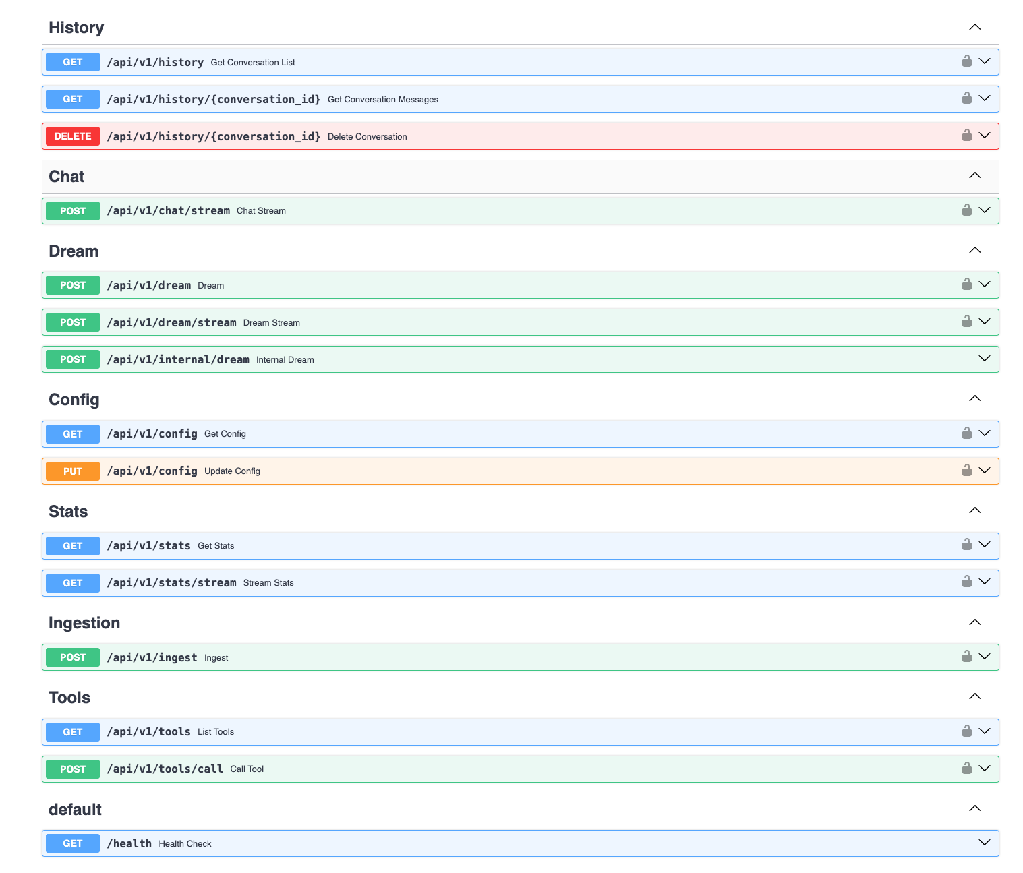Expand Chat Stream chevron arrow
Screen dimensions: 1023x873
(985, 210)
